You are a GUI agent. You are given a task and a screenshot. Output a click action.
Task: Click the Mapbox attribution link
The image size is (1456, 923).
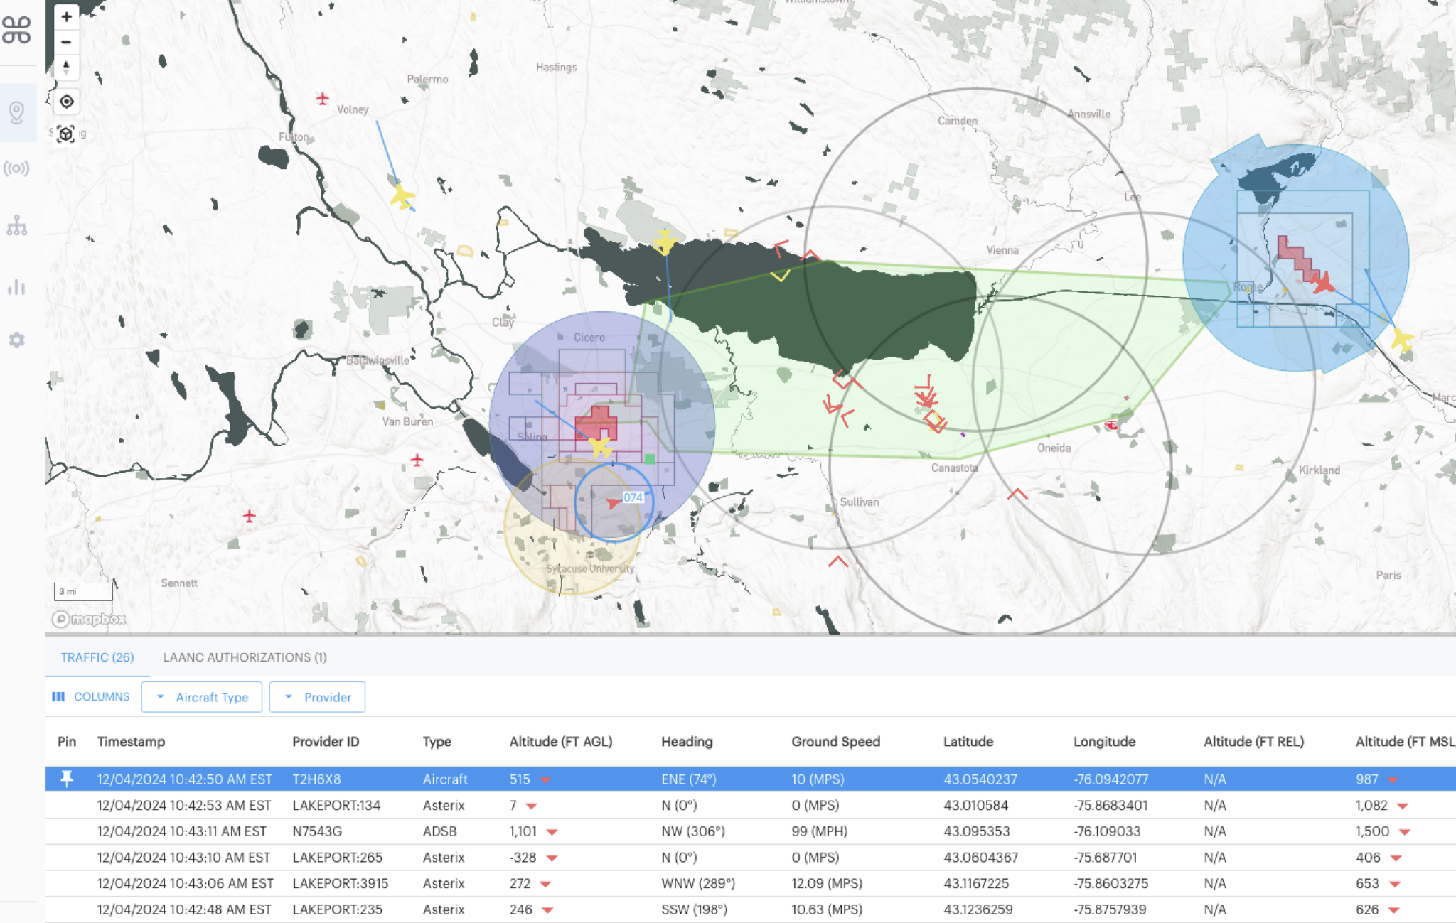click(x=89, y=620)
